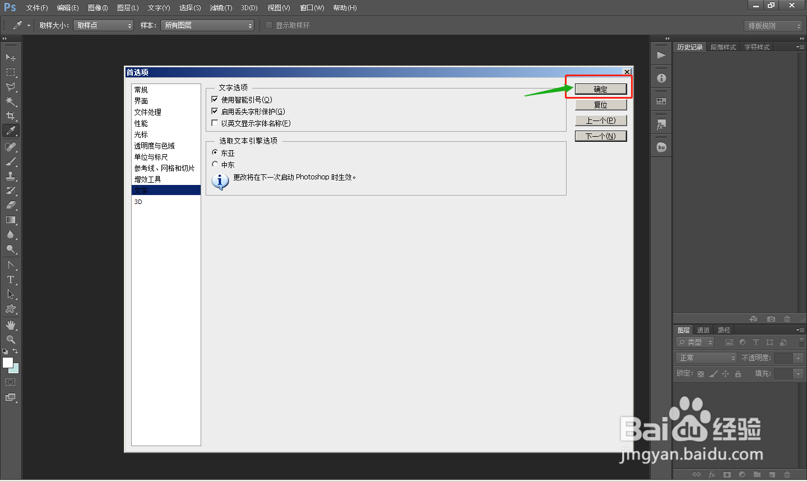Image resolution: width=807 pixels, height=482 pixels.
Task: Open the 类型 layer filter dropdown
Action: [x=695, y=342]
